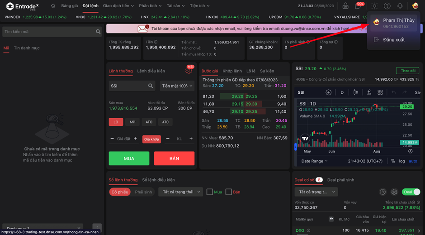The image size is (425, 235).
Task: Open the help question mark icon
Action: pyautogui.click(x=387, y=6)
